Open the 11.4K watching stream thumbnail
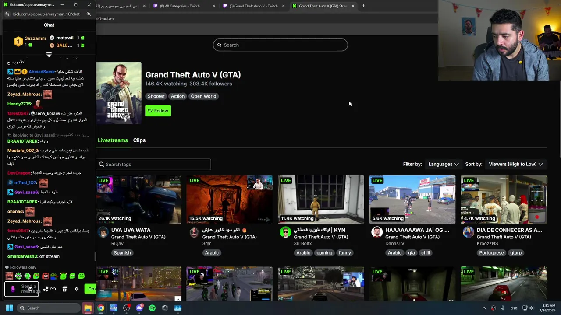Viewport: 561px width, 315px height. click(321, 199)
